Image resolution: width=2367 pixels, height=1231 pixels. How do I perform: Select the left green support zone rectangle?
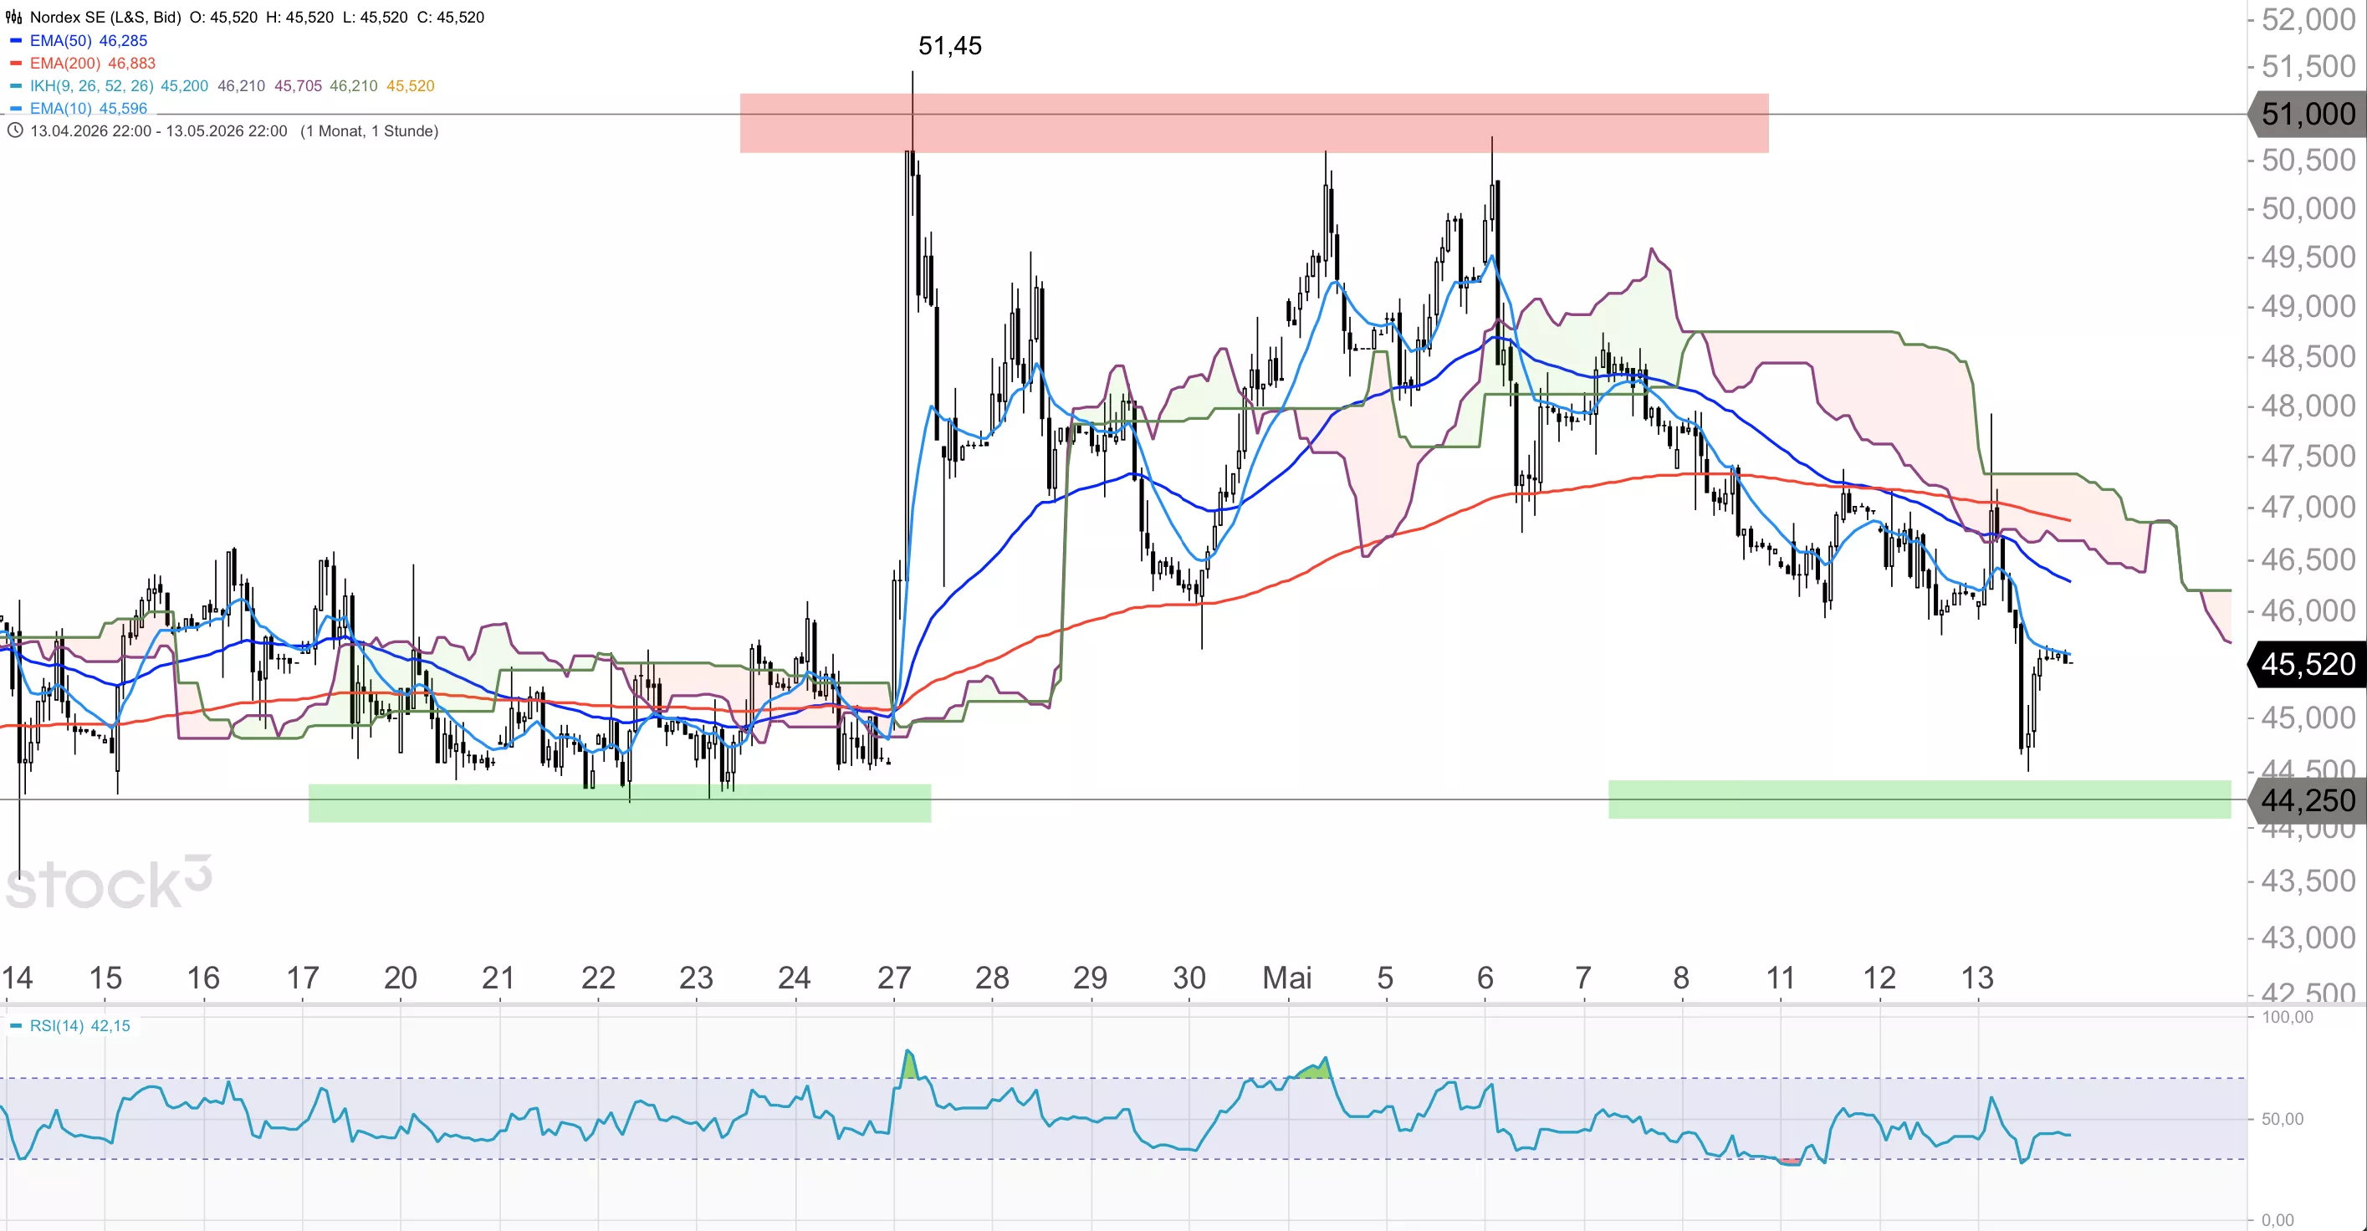pyautogui.click(x=621, y=803)
